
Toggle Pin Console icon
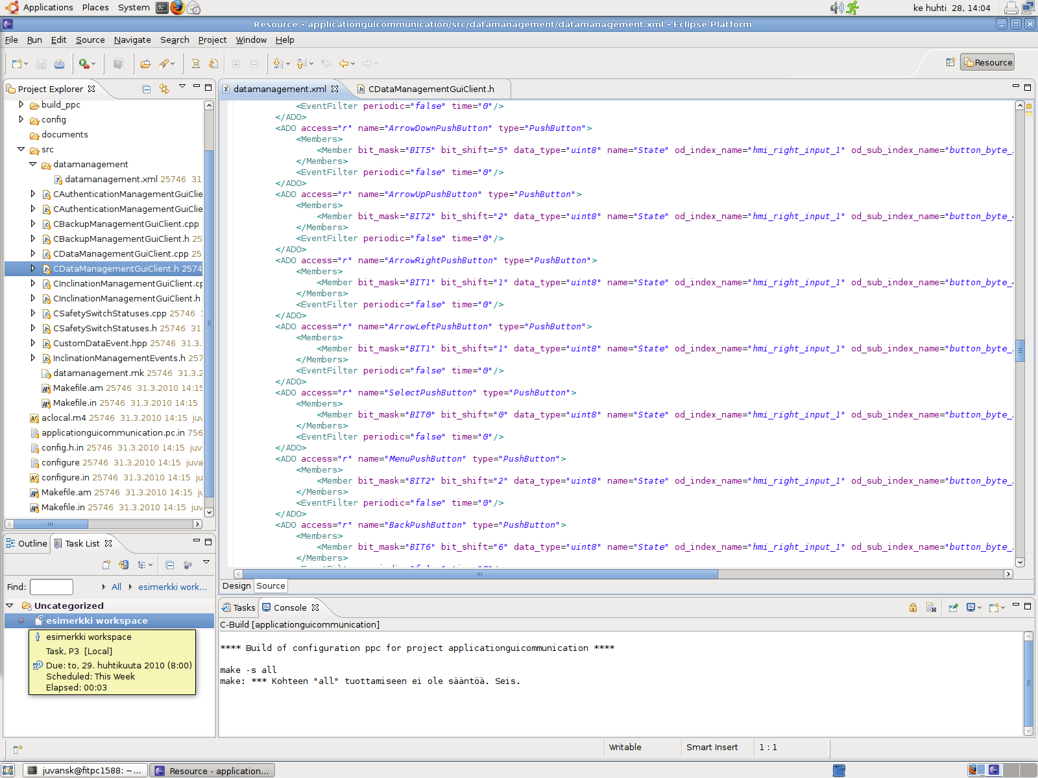pos(953,607)
